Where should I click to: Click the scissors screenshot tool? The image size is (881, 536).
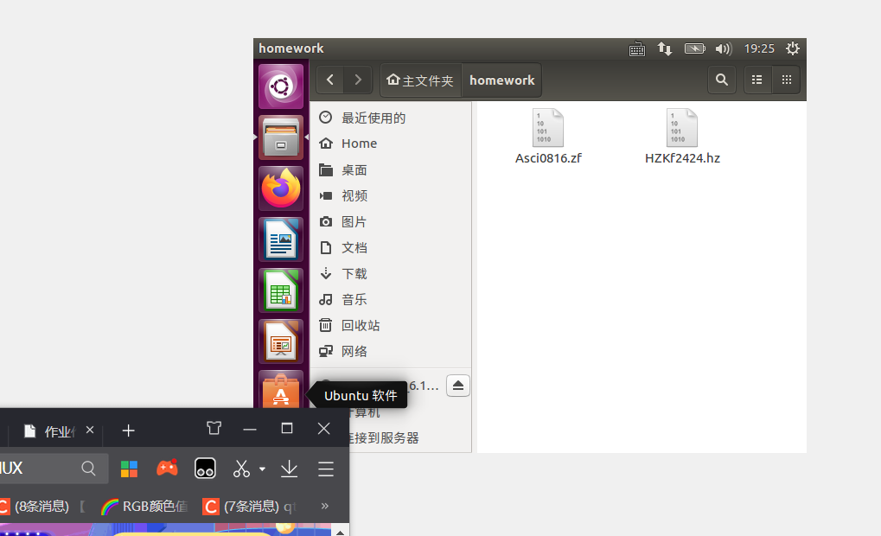[x=241, y=469]
